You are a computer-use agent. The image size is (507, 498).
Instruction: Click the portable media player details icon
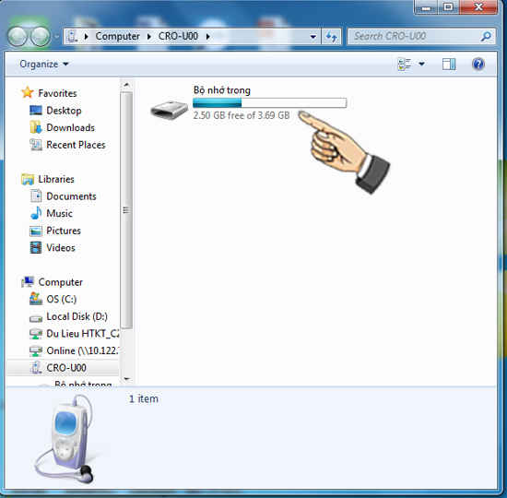click(x=64, y=439)
